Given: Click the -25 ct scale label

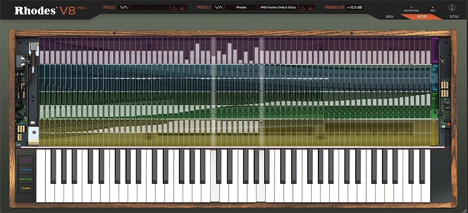Looking at the screenshot, I should tap(435, 117).
